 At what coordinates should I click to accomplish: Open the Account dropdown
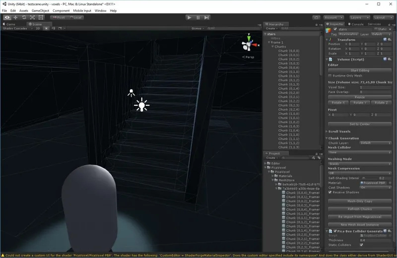click(333, 17)
